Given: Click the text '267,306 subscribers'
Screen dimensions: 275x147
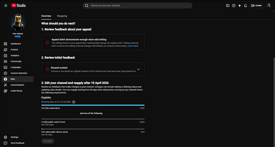Looking at the screenshot, I should coord(51,108).
